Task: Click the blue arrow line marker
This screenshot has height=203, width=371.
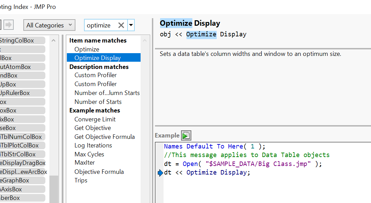Action: pyautogui.click(x=160, y=173)
